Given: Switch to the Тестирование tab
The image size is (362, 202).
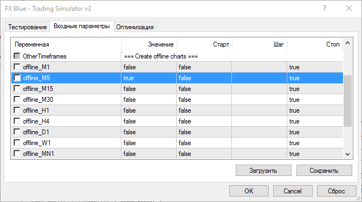Looking at the screenshot, I should 27,27.
